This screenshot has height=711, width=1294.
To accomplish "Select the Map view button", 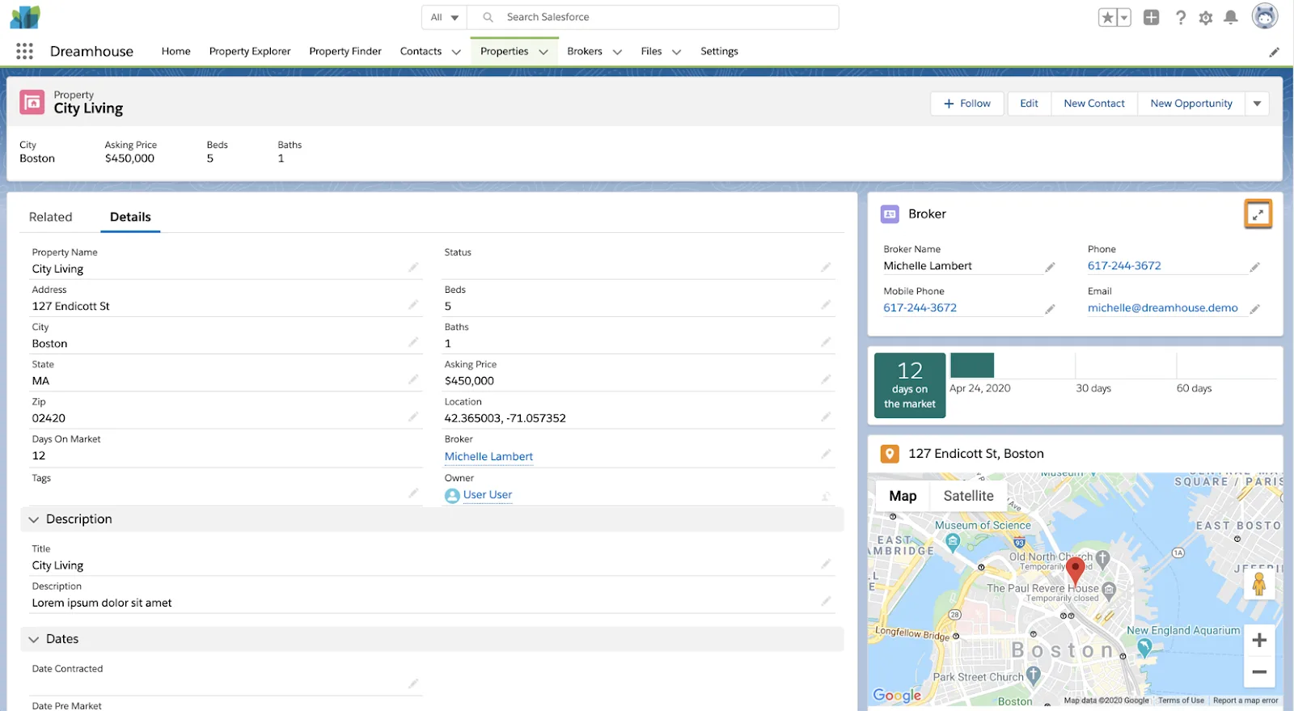I will [903, 496].
